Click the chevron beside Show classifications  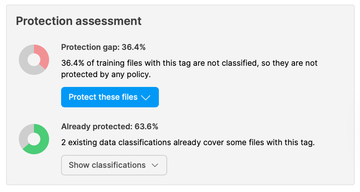[x=154, y=166]
